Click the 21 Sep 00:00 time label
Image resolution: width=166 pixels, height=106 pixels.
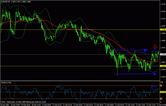[46, 105]
